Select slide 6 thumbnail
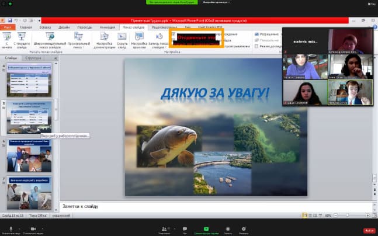Viewport: 378px width, 236px height. click(29, 155)
